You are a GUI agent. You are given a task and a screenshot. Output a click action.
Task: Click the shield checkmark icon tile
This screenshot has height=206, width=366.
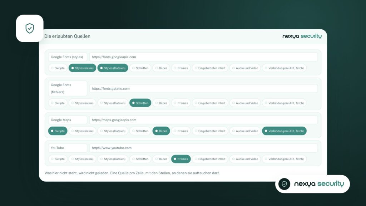[x=30, y=28]
